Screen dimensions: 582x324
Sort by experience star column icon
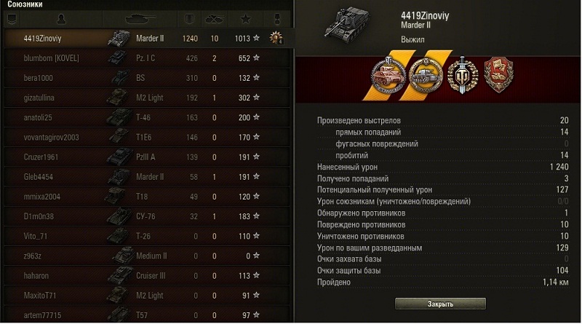click(x=246, y=19)
